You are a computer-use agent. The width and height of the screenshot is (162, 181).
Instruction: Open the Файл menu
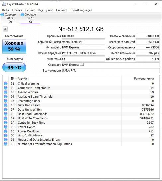5,10
